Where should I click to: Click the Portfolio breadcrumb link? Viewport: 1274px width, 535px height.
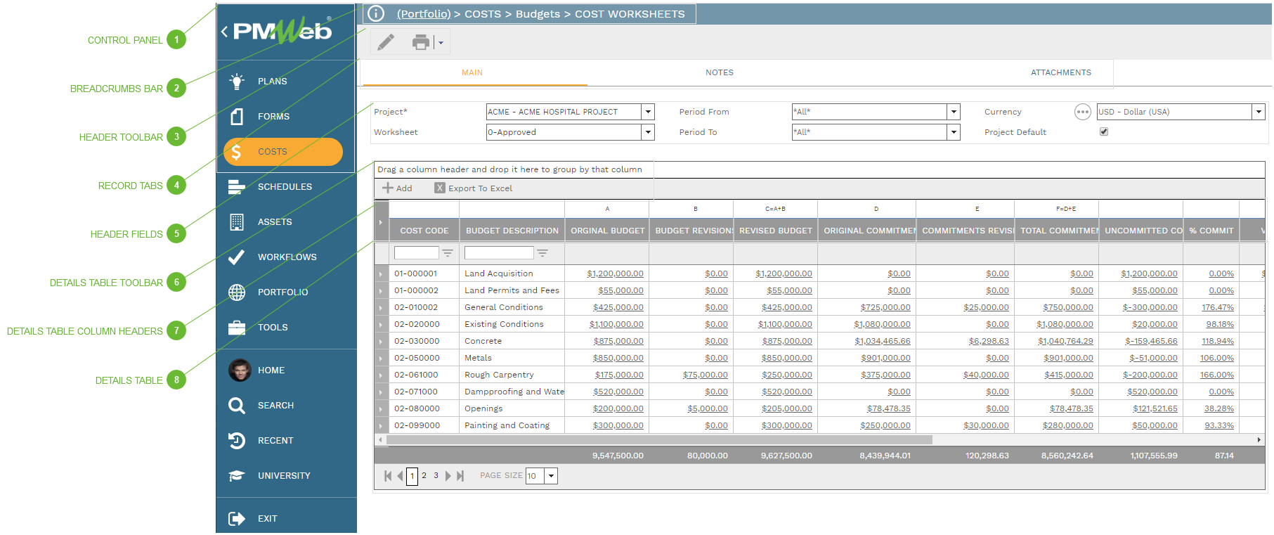tap(424, 14)
